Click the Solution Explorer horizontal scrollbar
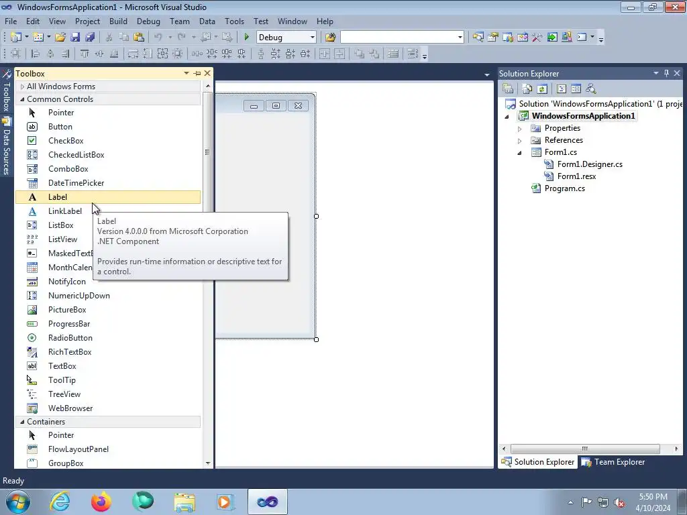The height and width of the screenshot is (515, 687). click(585, 449)
